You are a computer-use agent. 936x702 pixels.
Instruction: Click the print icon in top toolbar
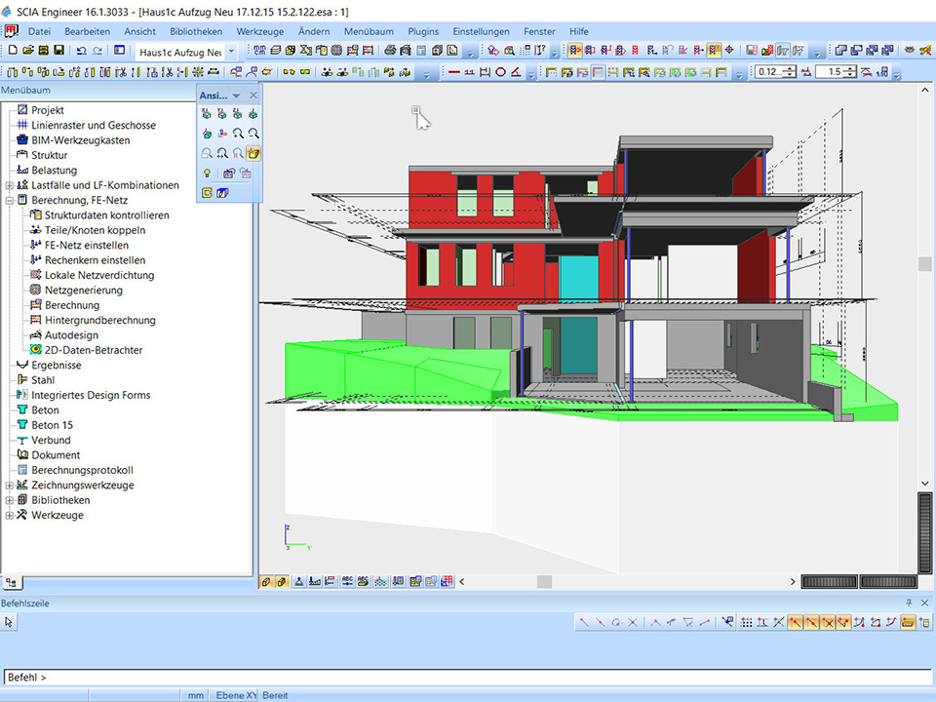[x=390, y=51]
